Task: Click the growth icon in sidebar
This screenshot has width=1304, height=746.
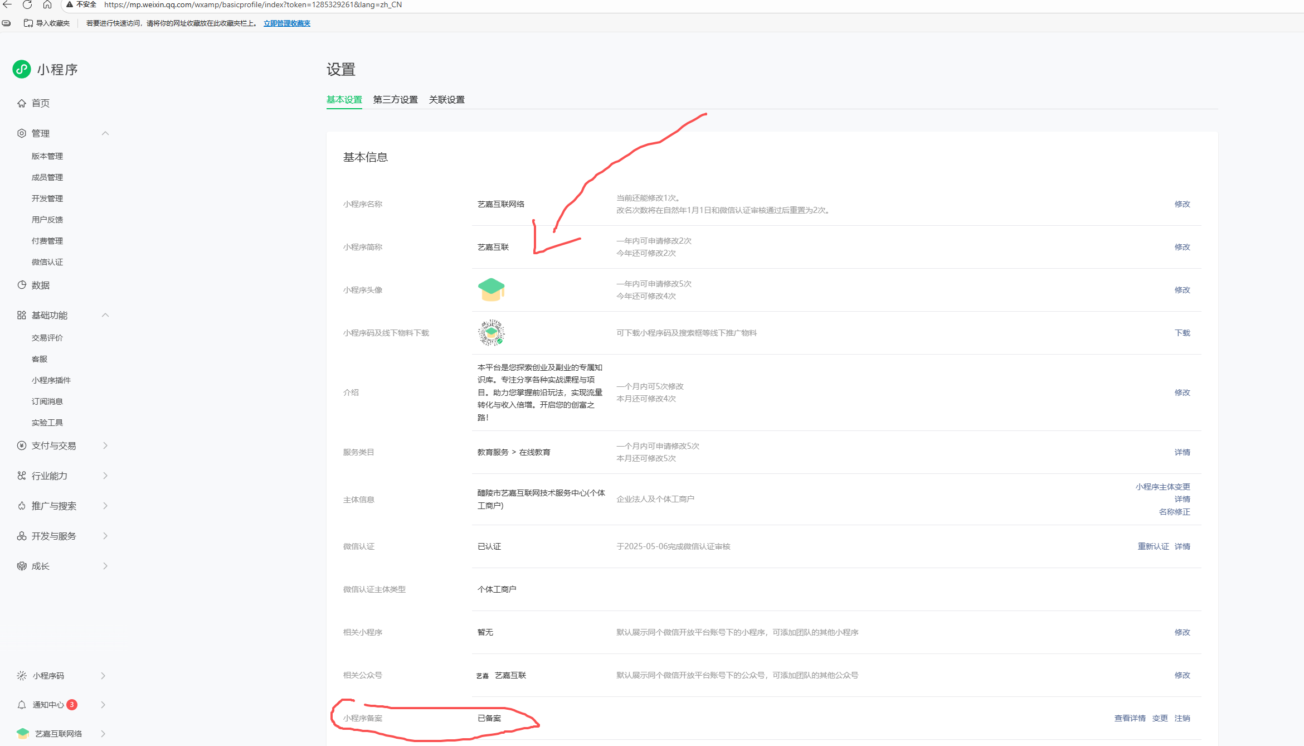Action: (x=22, y=566)
